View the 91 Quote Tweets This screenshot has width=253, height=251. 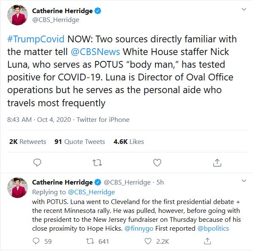80,142
